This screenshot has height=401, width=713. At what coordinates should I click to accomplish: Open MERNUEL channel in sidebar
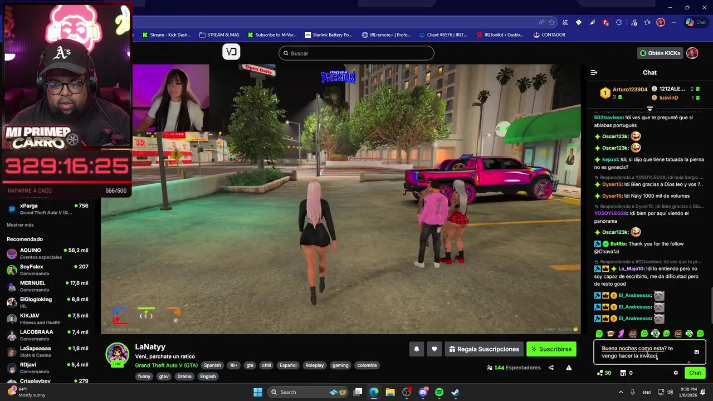(x=47, y=286)
